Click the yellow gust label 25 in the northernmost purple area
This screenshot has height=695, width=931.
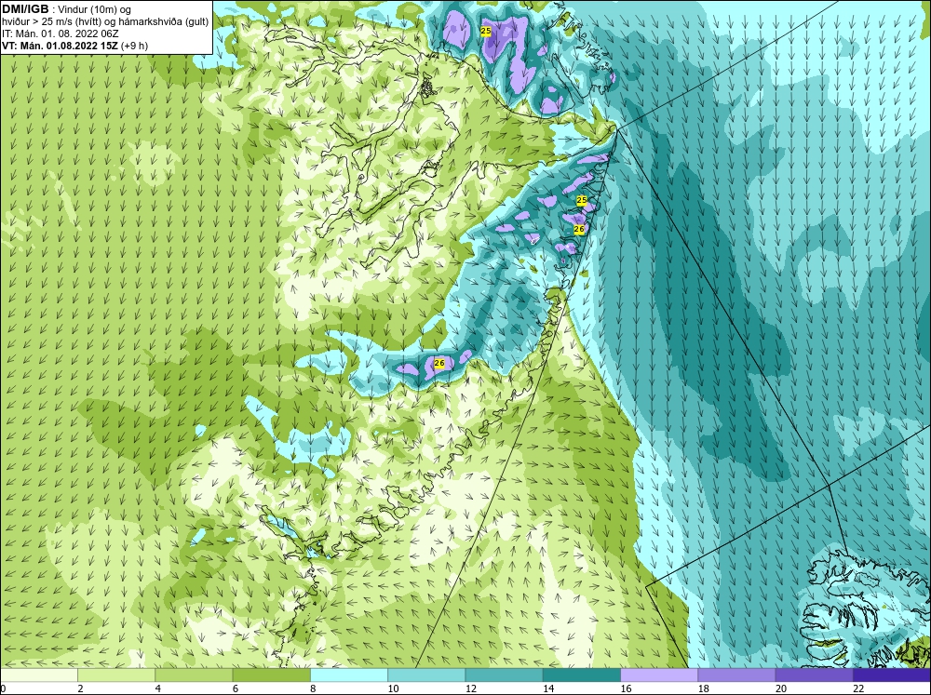pyautogui.click(x=486, y=31)
